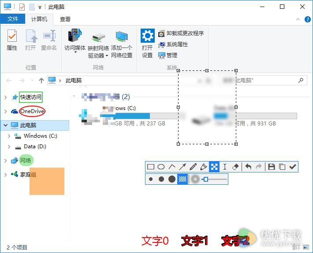Switch to the Computer (计算机) tab
Screen dimensions: 313x253
39,19
